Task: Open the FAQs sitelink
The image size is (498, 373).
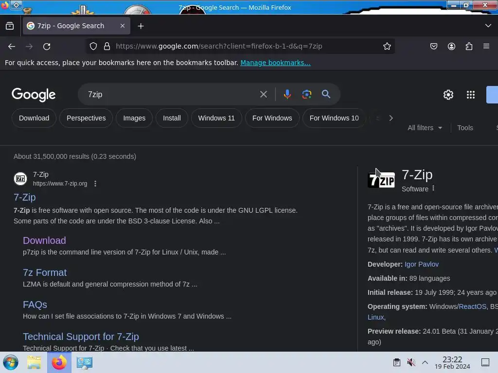Action: 35,305
